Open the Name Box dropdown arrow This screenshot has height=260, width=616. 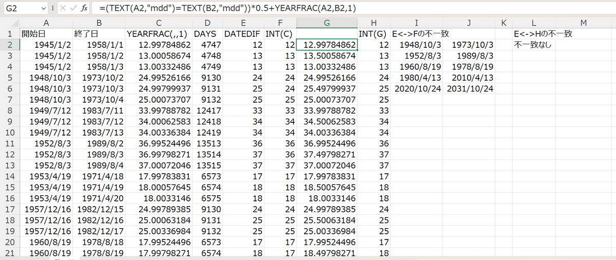[43, 8]
